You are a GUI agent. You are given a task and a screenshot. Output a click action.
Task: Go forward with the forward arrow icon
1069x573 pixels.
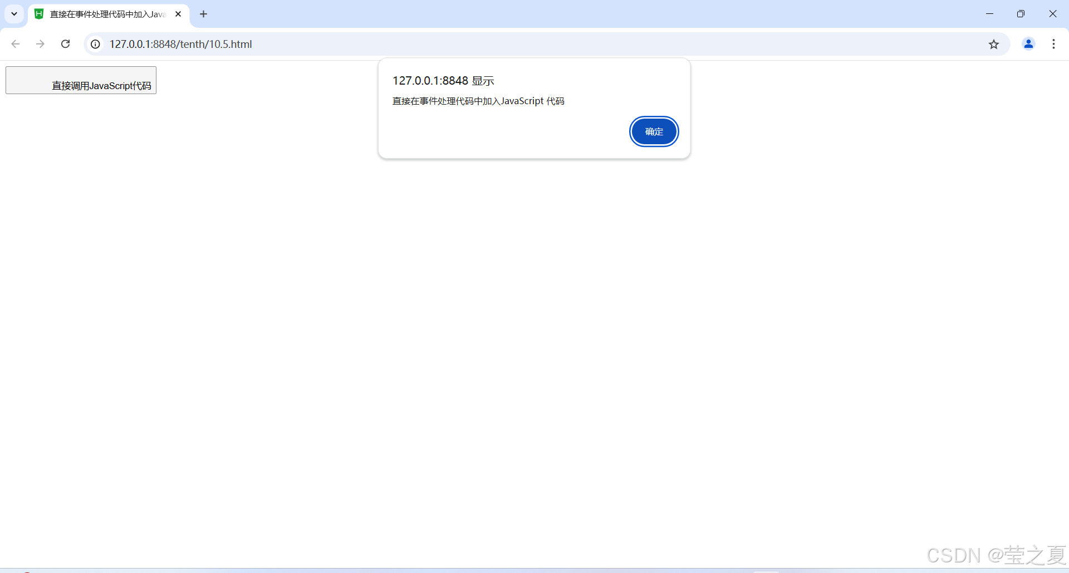[x=40, y=44]
